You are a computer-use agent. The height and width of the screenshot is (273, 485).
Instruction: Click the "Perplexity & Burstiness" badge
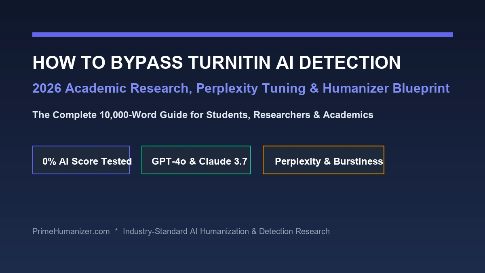point(323,160)
